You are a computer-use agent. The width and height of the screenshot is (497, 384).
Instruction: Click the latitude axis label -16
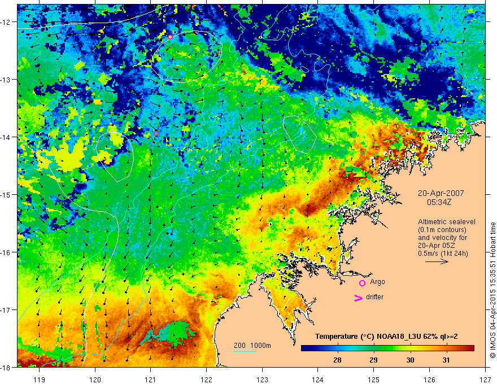pyautogui.click(x=6, y=252)
